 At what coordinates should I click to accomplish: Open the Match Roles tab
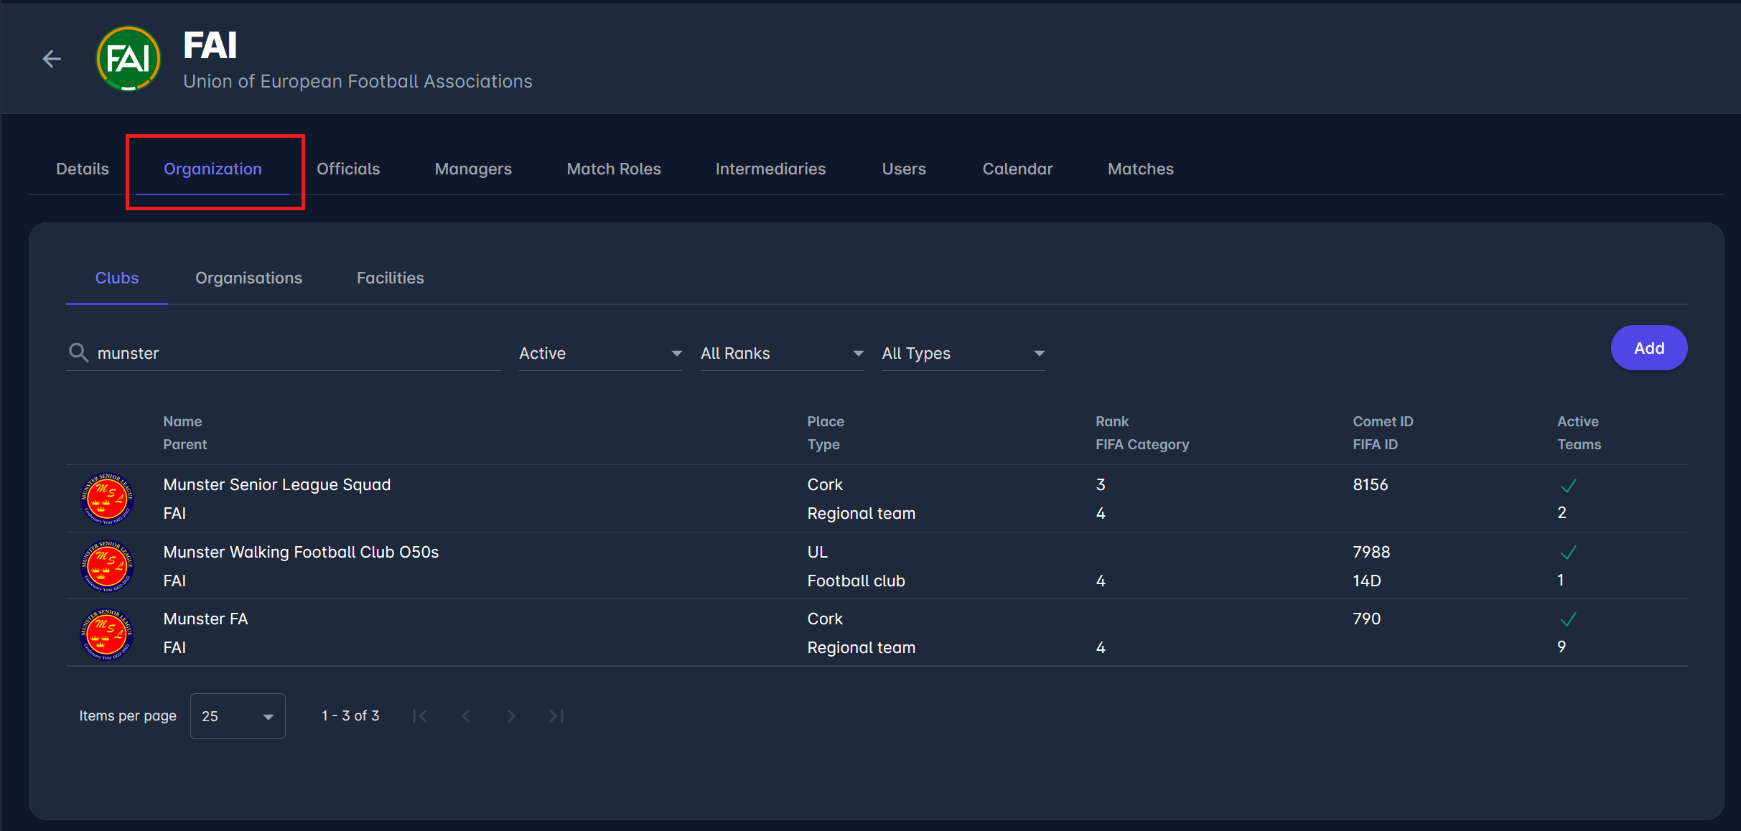614,169
